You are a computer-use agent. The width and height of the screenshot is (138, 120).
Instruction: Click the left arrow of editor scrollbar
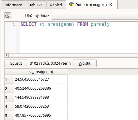tap(6, 55)
